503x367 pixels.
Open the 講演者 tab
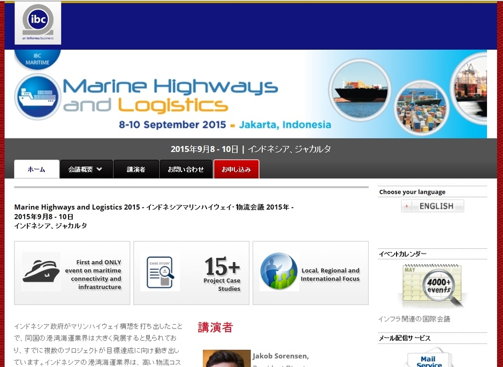(x=136, y=169)
